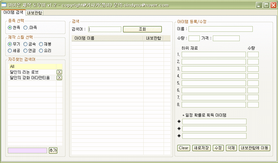
Task: Select the All entry in favorites list
Action: coord(31,66)
